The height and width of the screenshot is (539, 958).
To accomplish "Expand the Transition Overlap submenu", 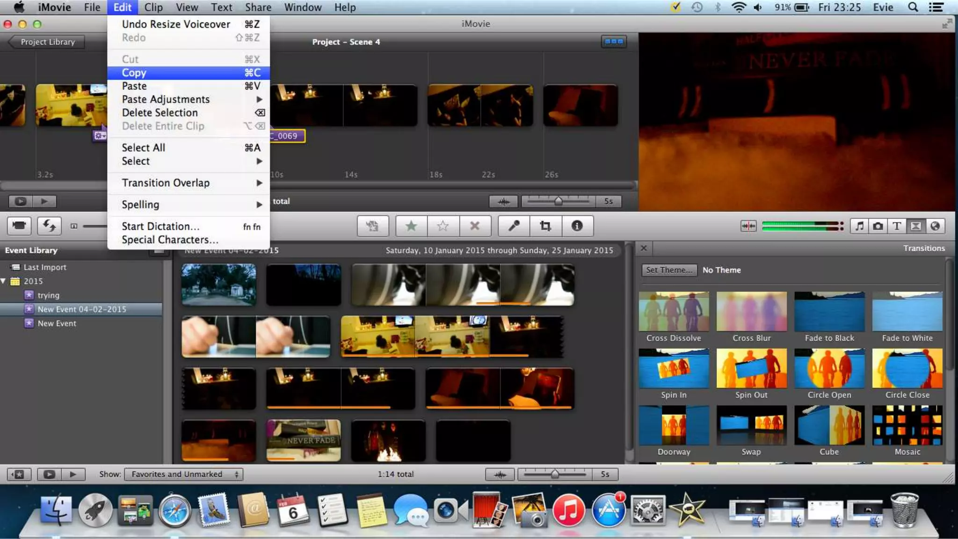I will pos(189,183).
